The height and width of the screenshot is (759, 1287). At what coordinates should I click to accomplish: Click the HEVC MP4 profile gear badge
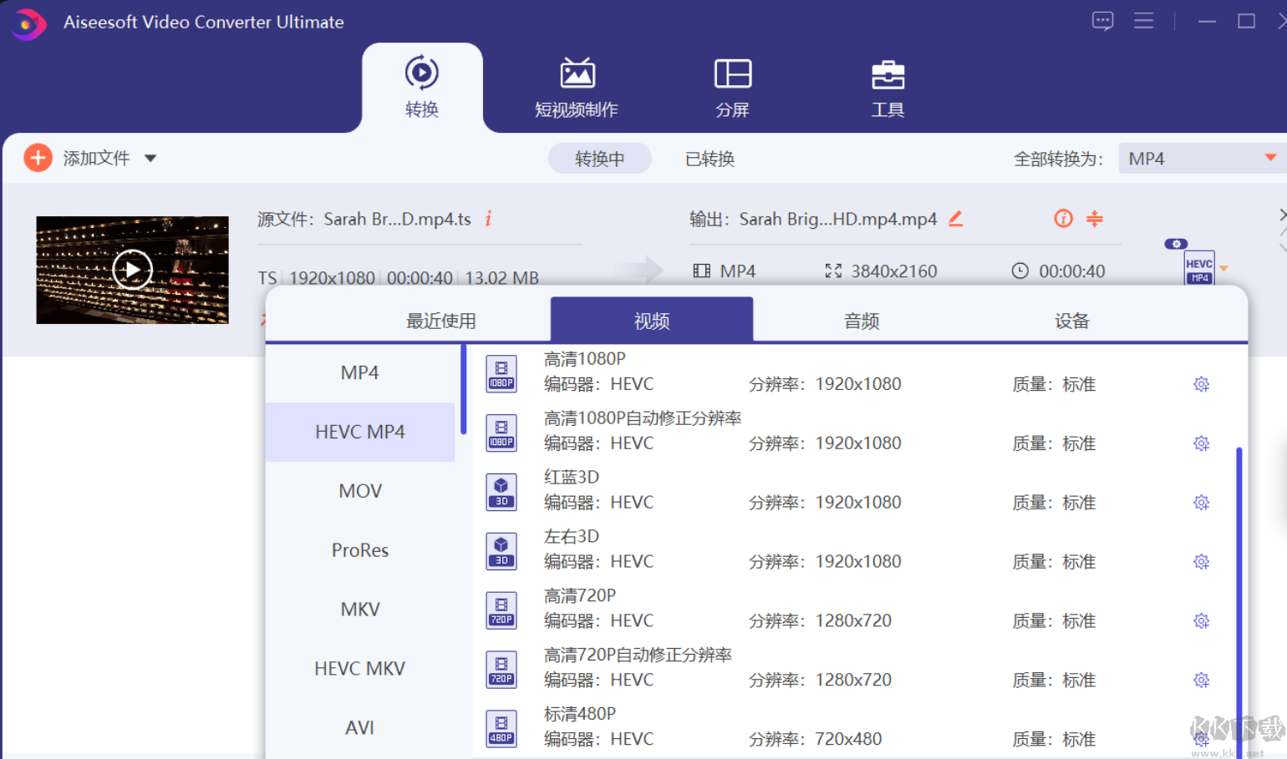pyautogui.click(x=1176, y=244)
